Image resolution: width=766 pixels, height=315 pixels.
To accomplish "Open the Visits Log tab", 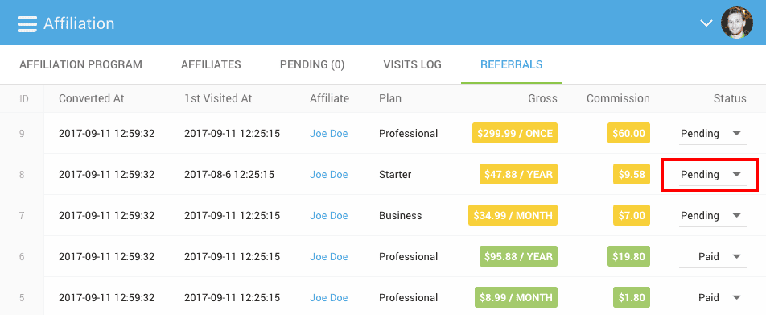I will pos(412,64).
